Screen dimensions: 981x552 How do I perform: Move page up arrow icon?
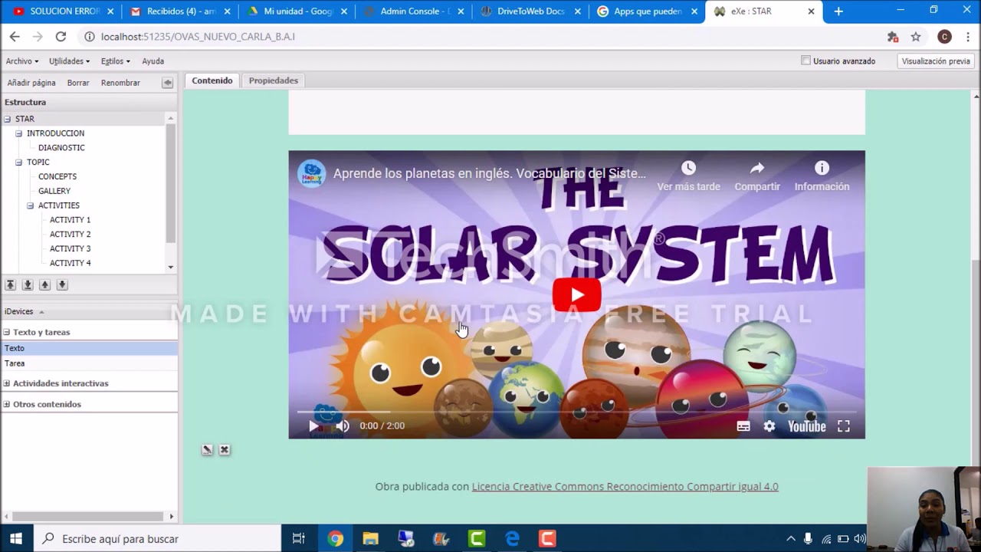44,285
